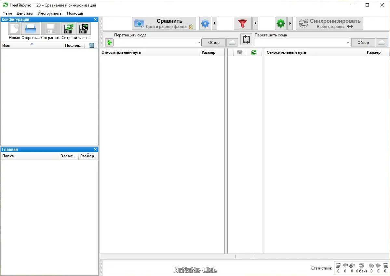This screenshot has height=276, width=390.
Task: Click the left create statistics icon
Action: 352,265
